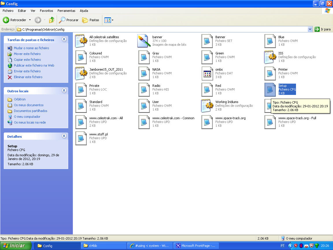Screen dimensions: 333x250
Task: Open the Ficheiro menu
Action: click(8, 11)
